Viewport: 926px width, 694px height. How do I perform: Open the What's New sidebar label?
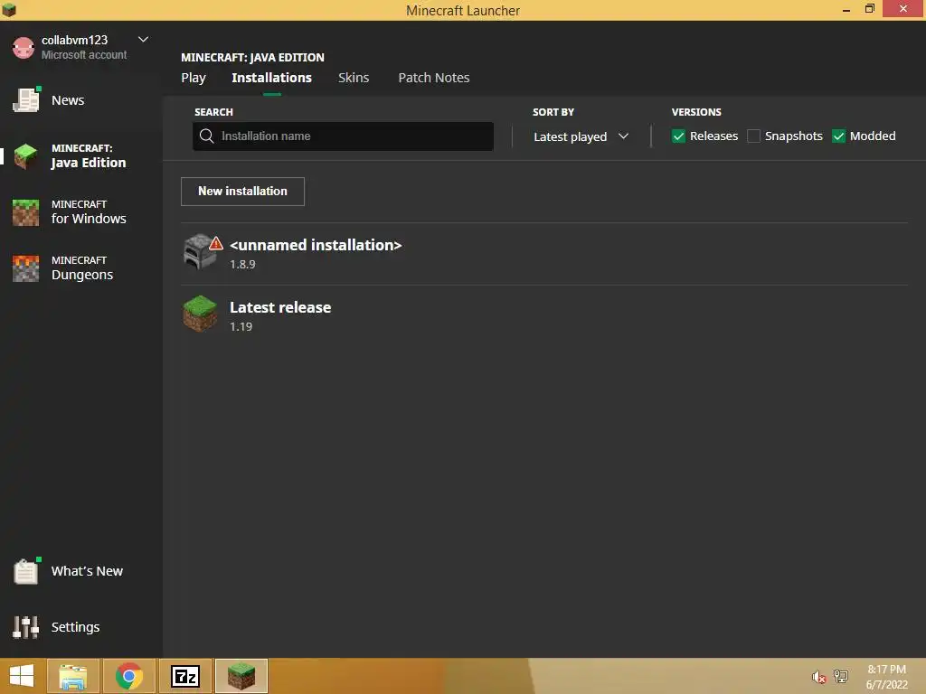click(87, 571)
